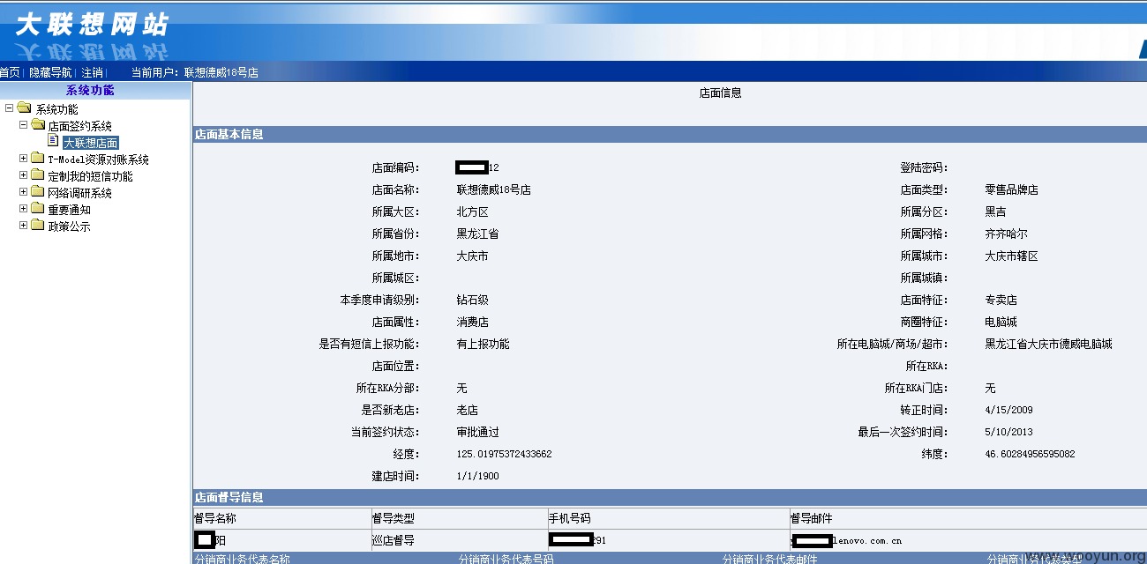Click the 建店时间 date 1/1/1900
The width and height of the screenshot is (1147, 564).
(x=477, y=476)
